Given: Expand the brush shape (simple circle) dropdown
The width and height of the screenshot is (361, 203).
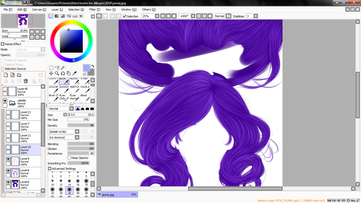Looking at the screenshot, I should [77, 132].
